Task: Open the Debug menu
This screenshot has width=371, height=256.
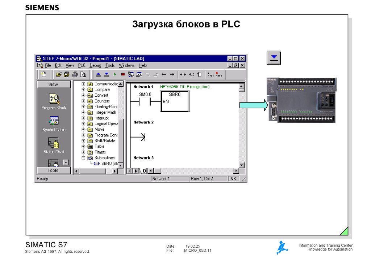Action: pos(95,65)
